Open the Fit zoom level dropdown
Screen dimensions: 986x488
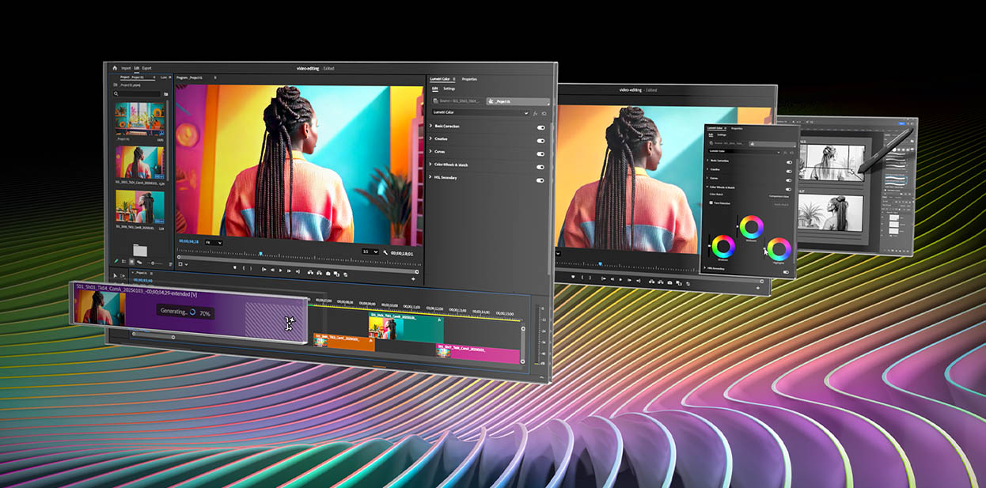point(214,241)
